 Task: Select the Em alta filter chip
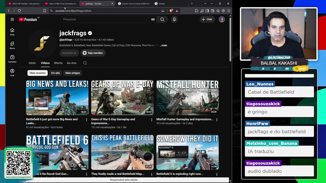coord(55,73)
